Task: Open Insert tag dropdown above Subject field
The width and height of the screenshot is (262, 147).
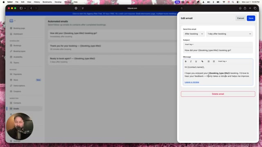Action: pos(189,45)
